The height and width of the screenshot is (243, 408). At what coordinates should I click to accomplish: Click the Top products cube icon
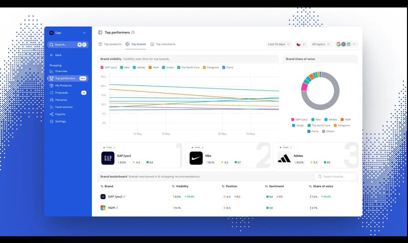[x=100, y=44]
